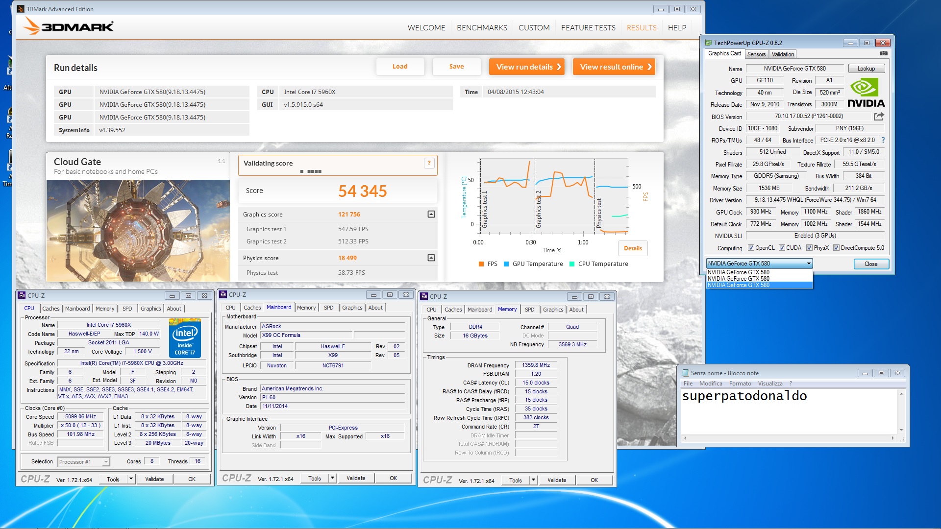Toggle the PhysX checkbox in GPU-Z
The image size is (941, 529).
pyautogui.click(x=810, y=248)
